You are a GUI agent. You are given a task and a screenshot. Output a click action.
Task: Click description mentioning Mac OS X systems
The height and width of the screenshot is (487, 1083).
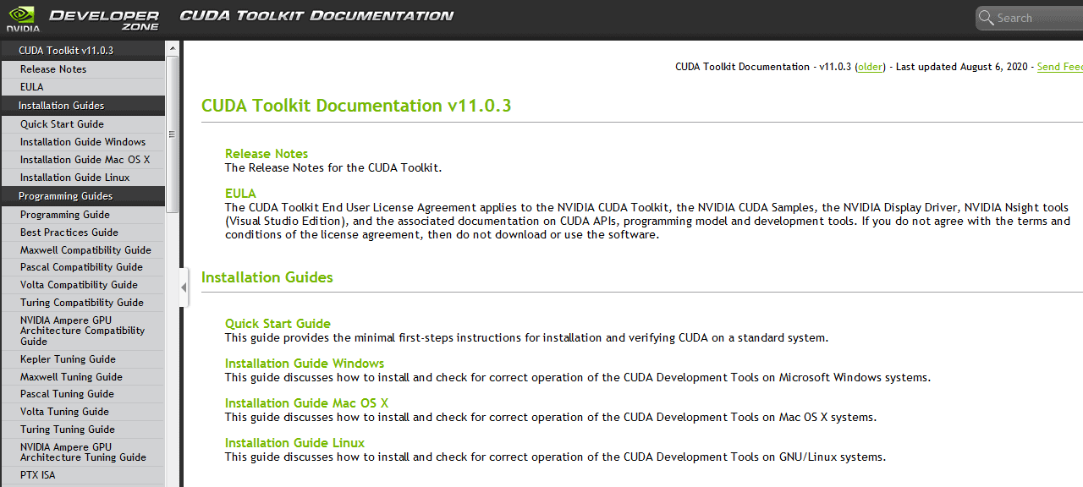pos(551,417)
